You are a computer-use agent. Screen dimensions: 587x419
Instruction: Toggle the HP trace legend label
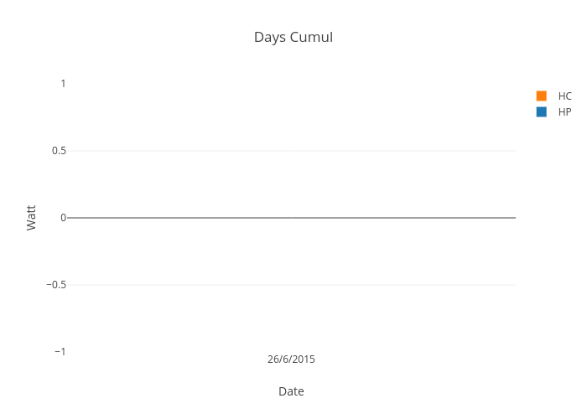(564, 111)
